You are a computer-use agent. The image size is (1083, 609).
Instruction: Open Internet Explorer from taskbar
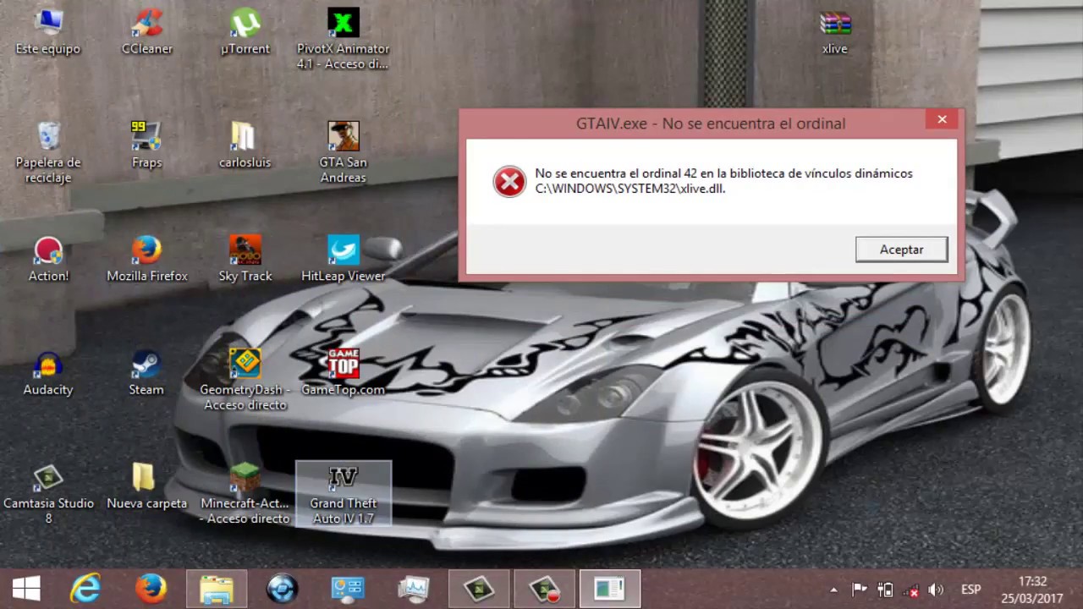point(85,588)
